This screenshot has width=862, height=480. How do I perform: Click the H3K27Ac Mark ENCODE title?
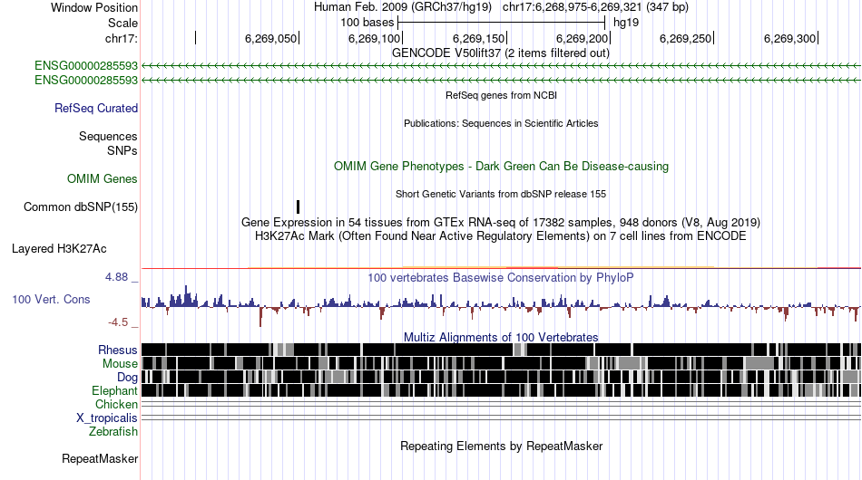[x=501, y=235]
